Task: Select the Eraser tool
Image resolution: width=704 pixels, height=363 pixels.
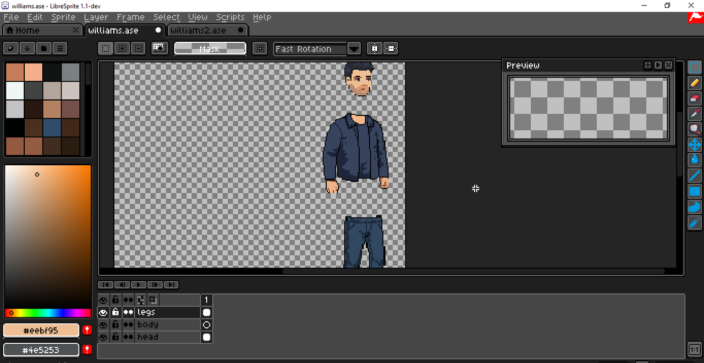Action: click(695, 98)
